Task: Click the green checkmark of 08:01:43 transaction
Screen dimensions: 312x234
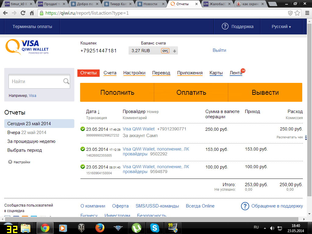Action: [83, 167]
